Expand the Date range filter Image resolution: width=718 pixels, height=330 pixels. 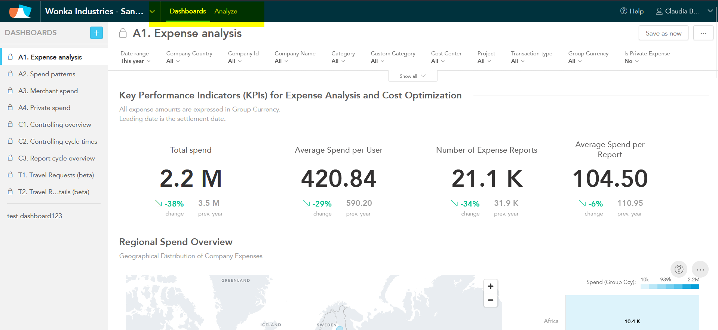coord(135,61)
